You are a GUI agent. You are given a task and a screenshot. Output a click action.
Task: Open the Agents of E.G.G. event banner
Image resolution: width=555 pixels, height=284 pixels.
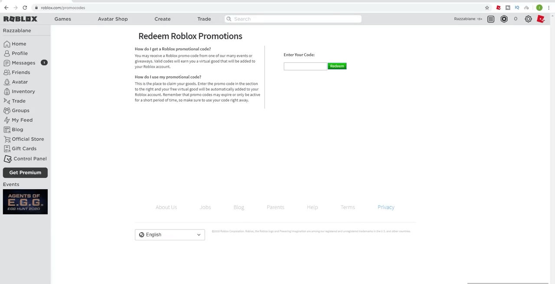click(x=25, y=202)
